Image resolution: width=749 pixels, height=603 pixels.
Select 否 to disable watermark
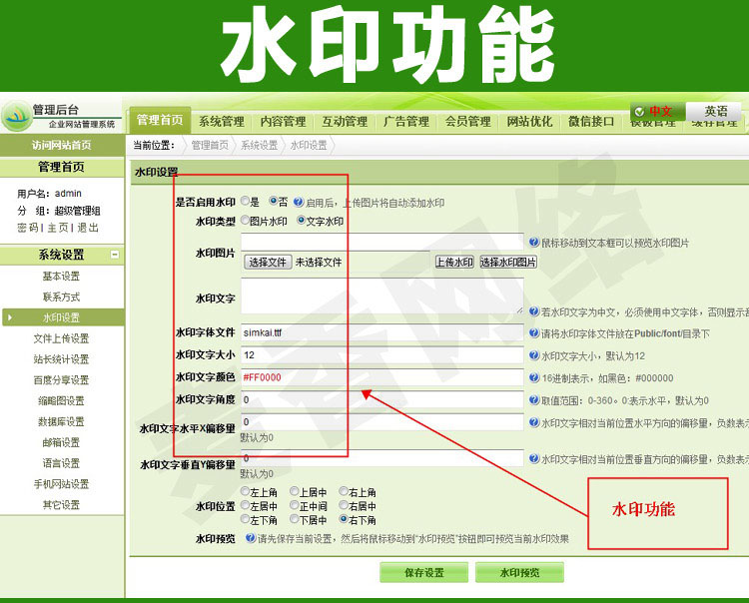[x=274, y=201]
